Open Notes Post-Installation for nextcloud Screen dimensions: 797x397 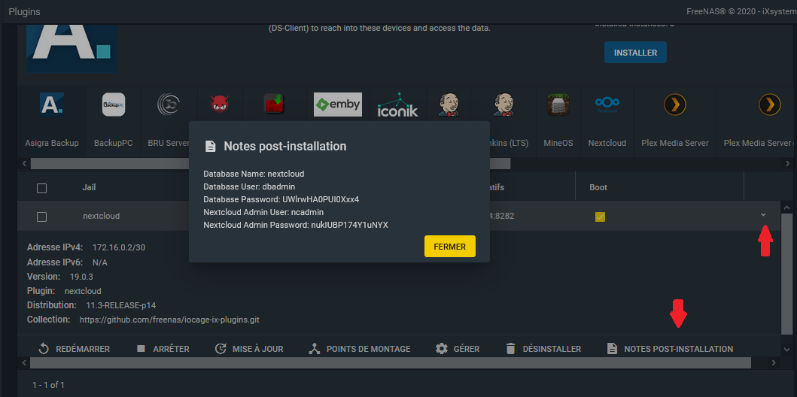click(x=670, y=349)
